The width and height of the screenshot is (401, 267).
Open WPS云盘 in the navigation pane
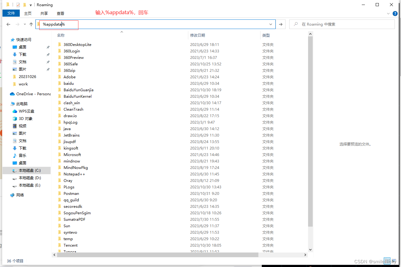[x=27, y=111]
